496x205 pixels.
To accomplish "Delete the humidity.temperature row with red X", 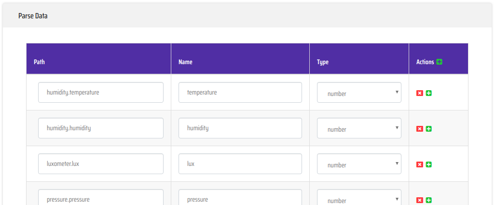I will (419, 93).
